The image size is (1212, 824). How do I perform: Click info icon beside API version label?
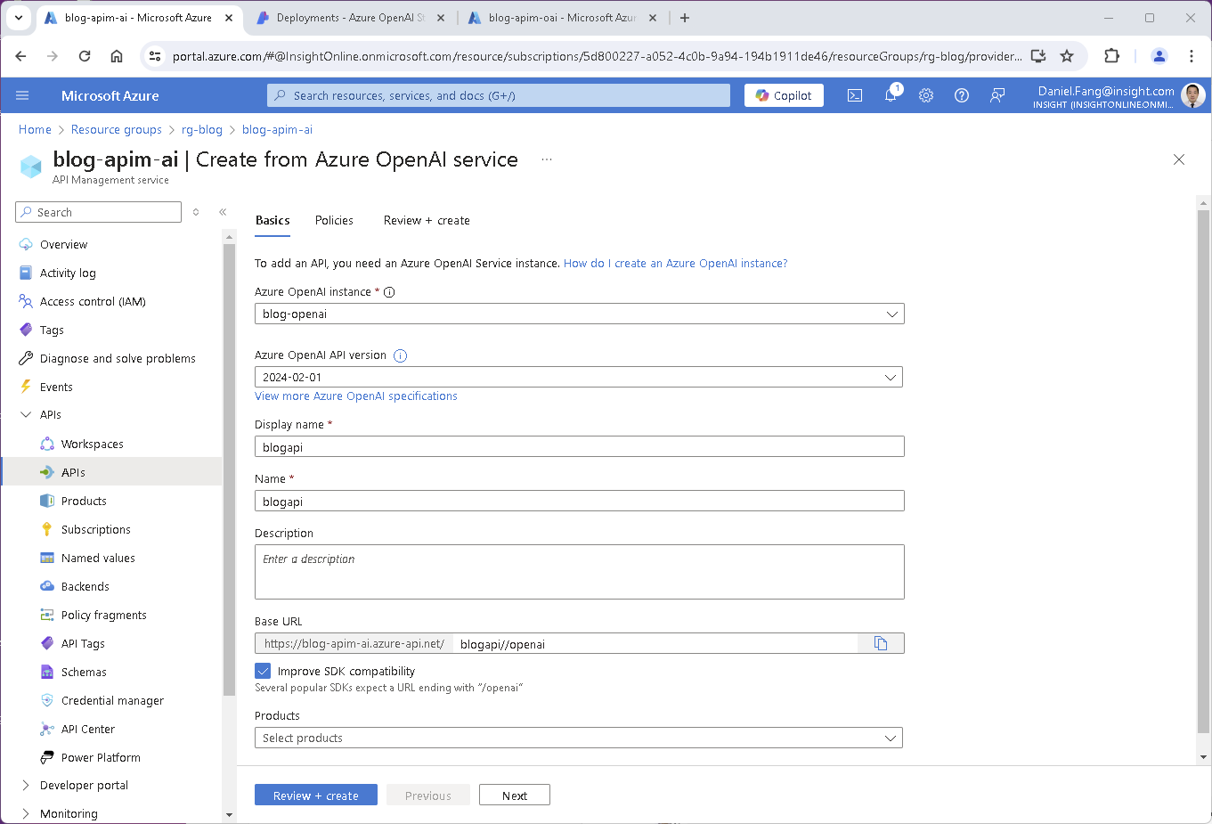pyautogui.click(x=400, y=355)
